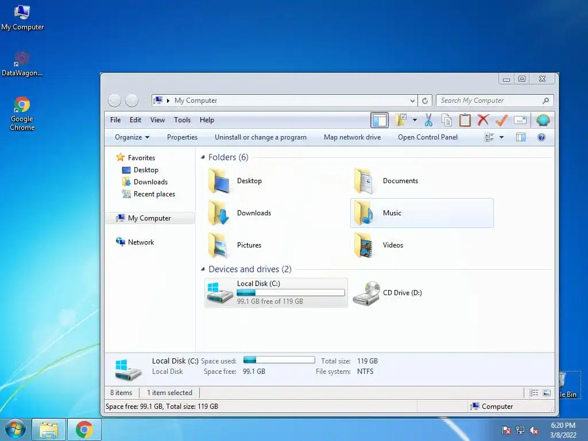Click the Search My Computer field
This screenshot has height=441, width=588.
494,100
